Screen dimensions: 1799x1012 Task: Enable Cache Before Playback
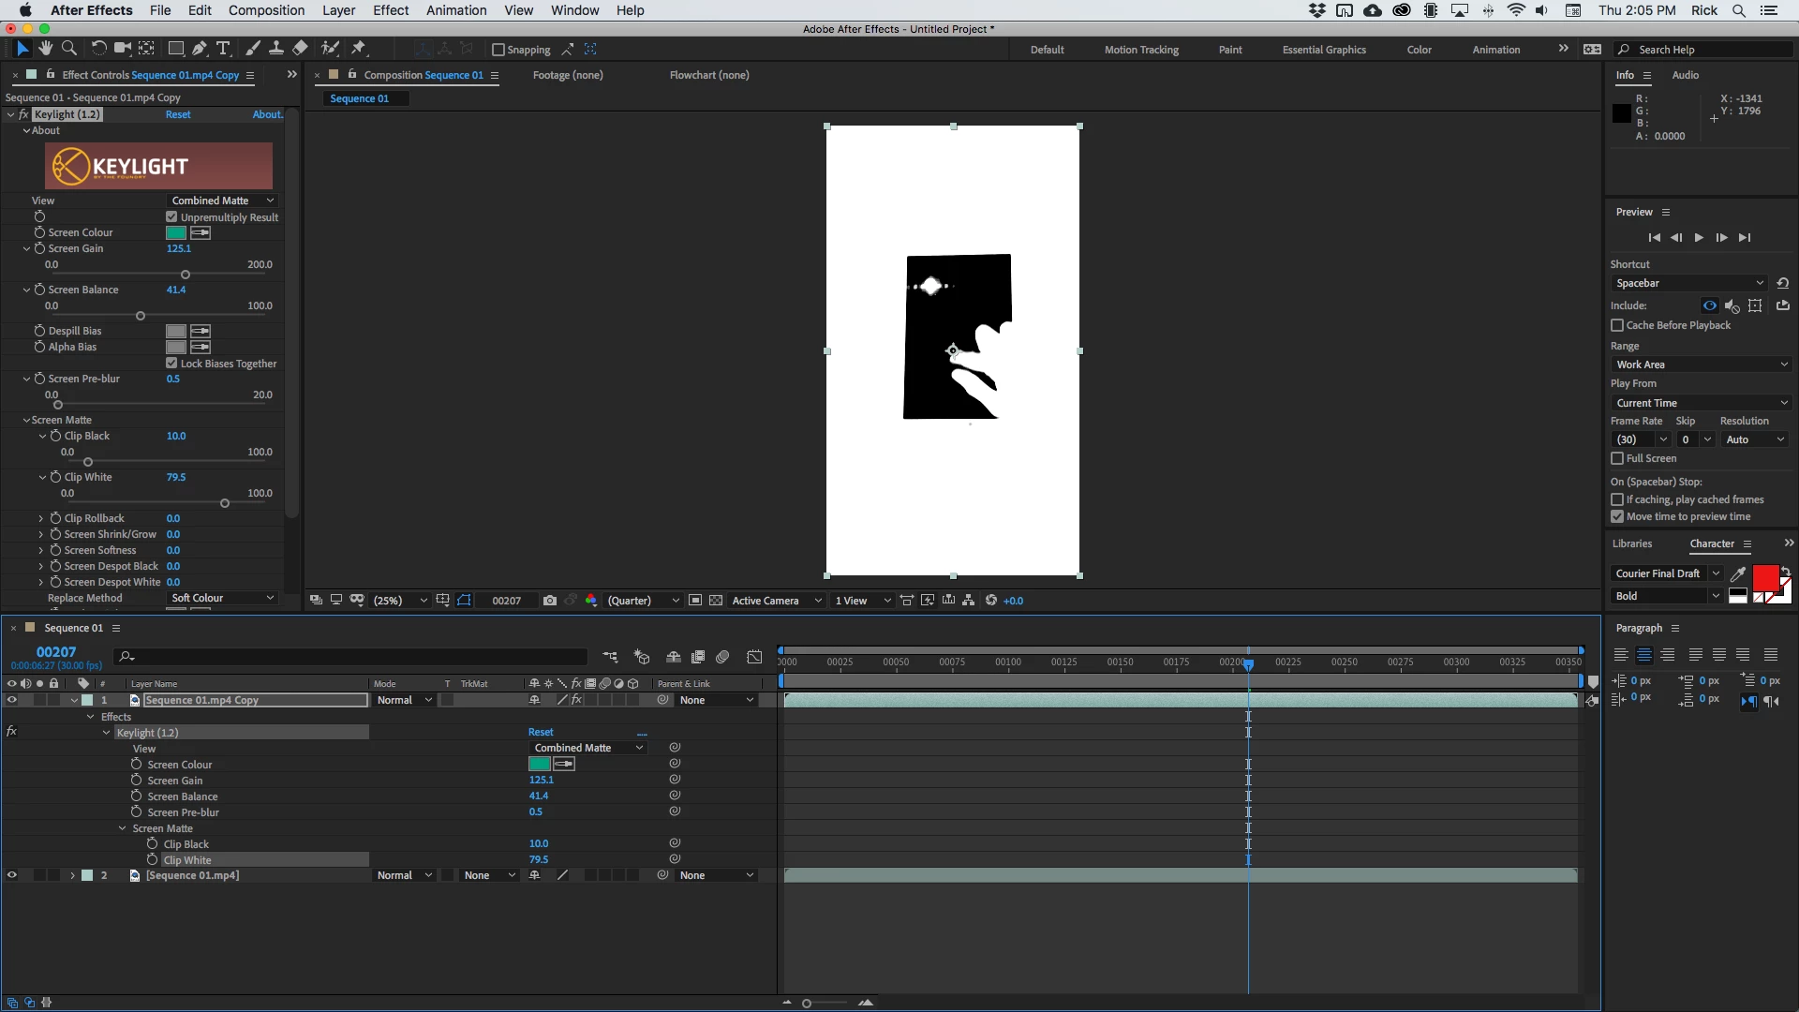tap(1617, 325)
